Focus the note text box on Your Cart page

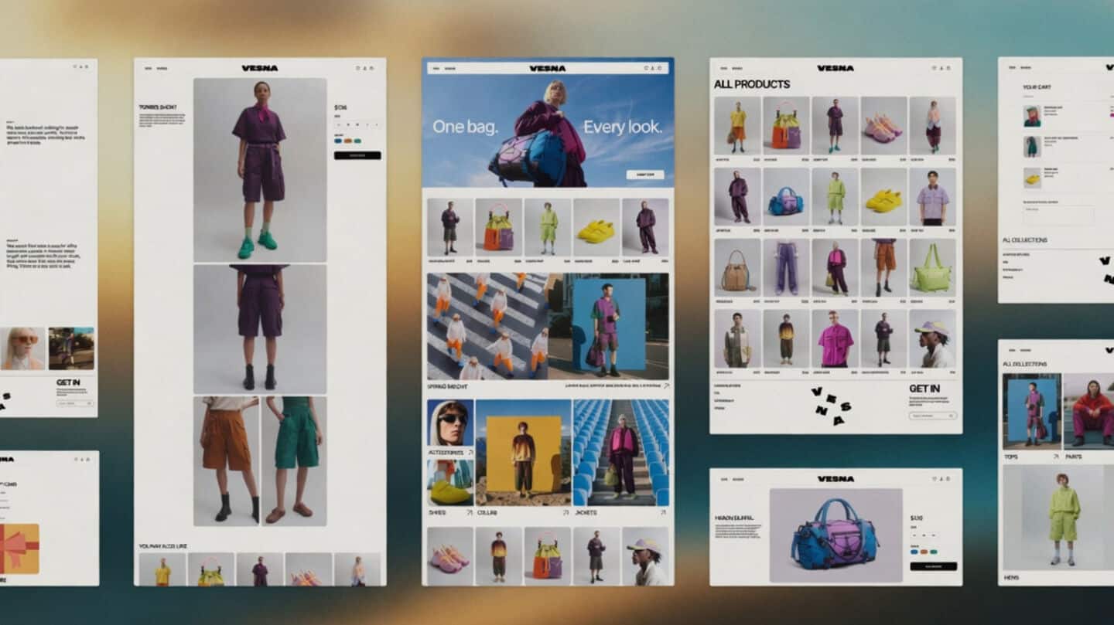tap(1058, 214)
